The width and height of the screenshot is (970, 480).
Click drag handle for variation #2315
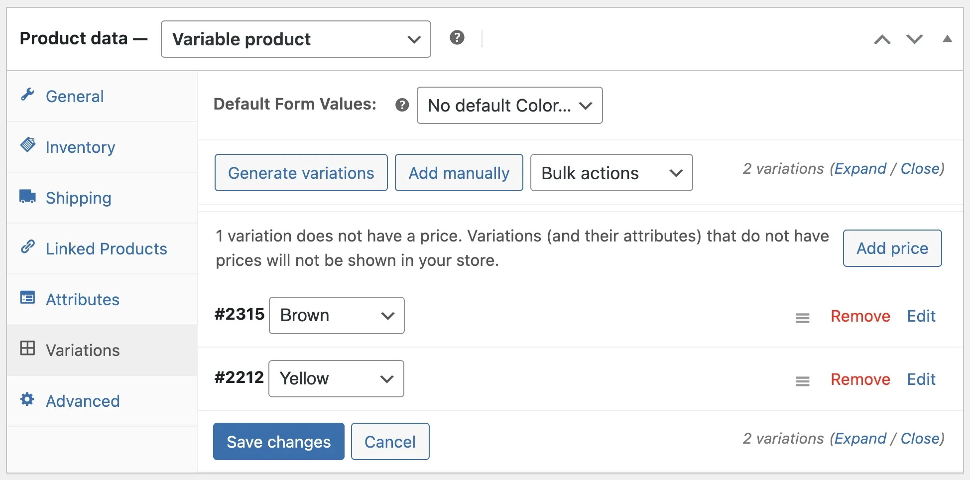[x=802, y=318]
